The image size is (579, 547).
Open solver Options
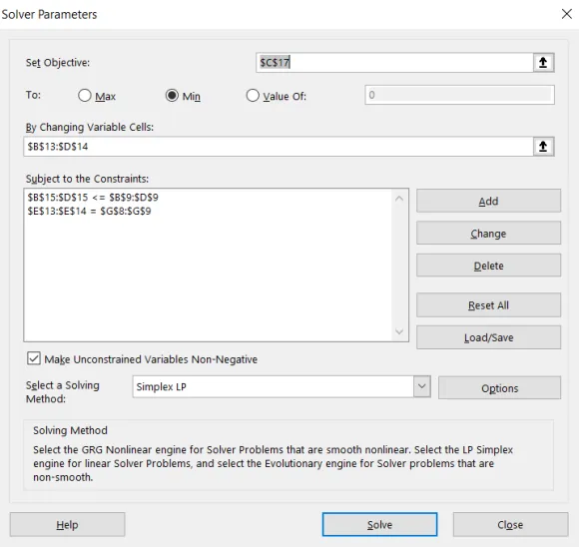click(499, 388)
